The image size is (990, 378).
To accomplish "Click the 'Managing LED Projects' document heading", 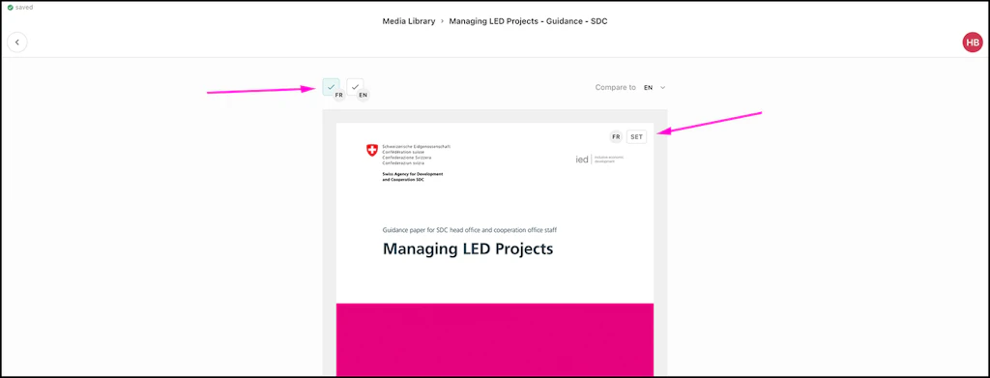I will click(x=468, y=248).
